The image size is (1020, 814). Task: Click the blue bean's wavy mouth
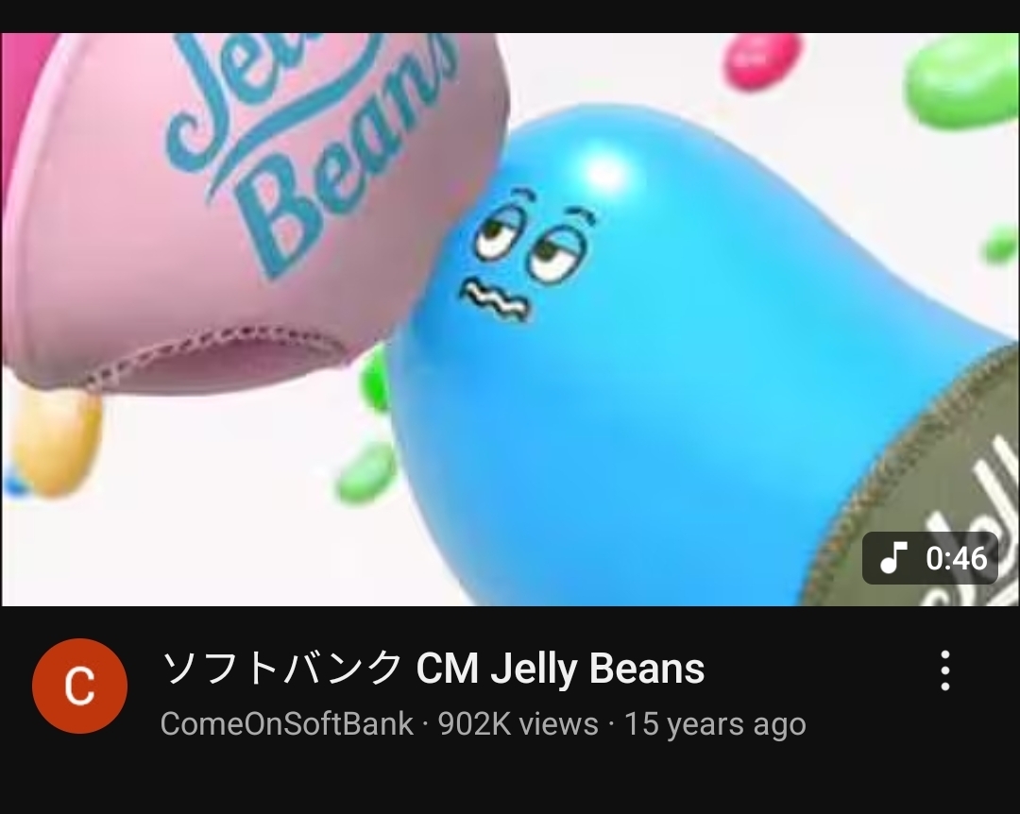pos(496,300)
